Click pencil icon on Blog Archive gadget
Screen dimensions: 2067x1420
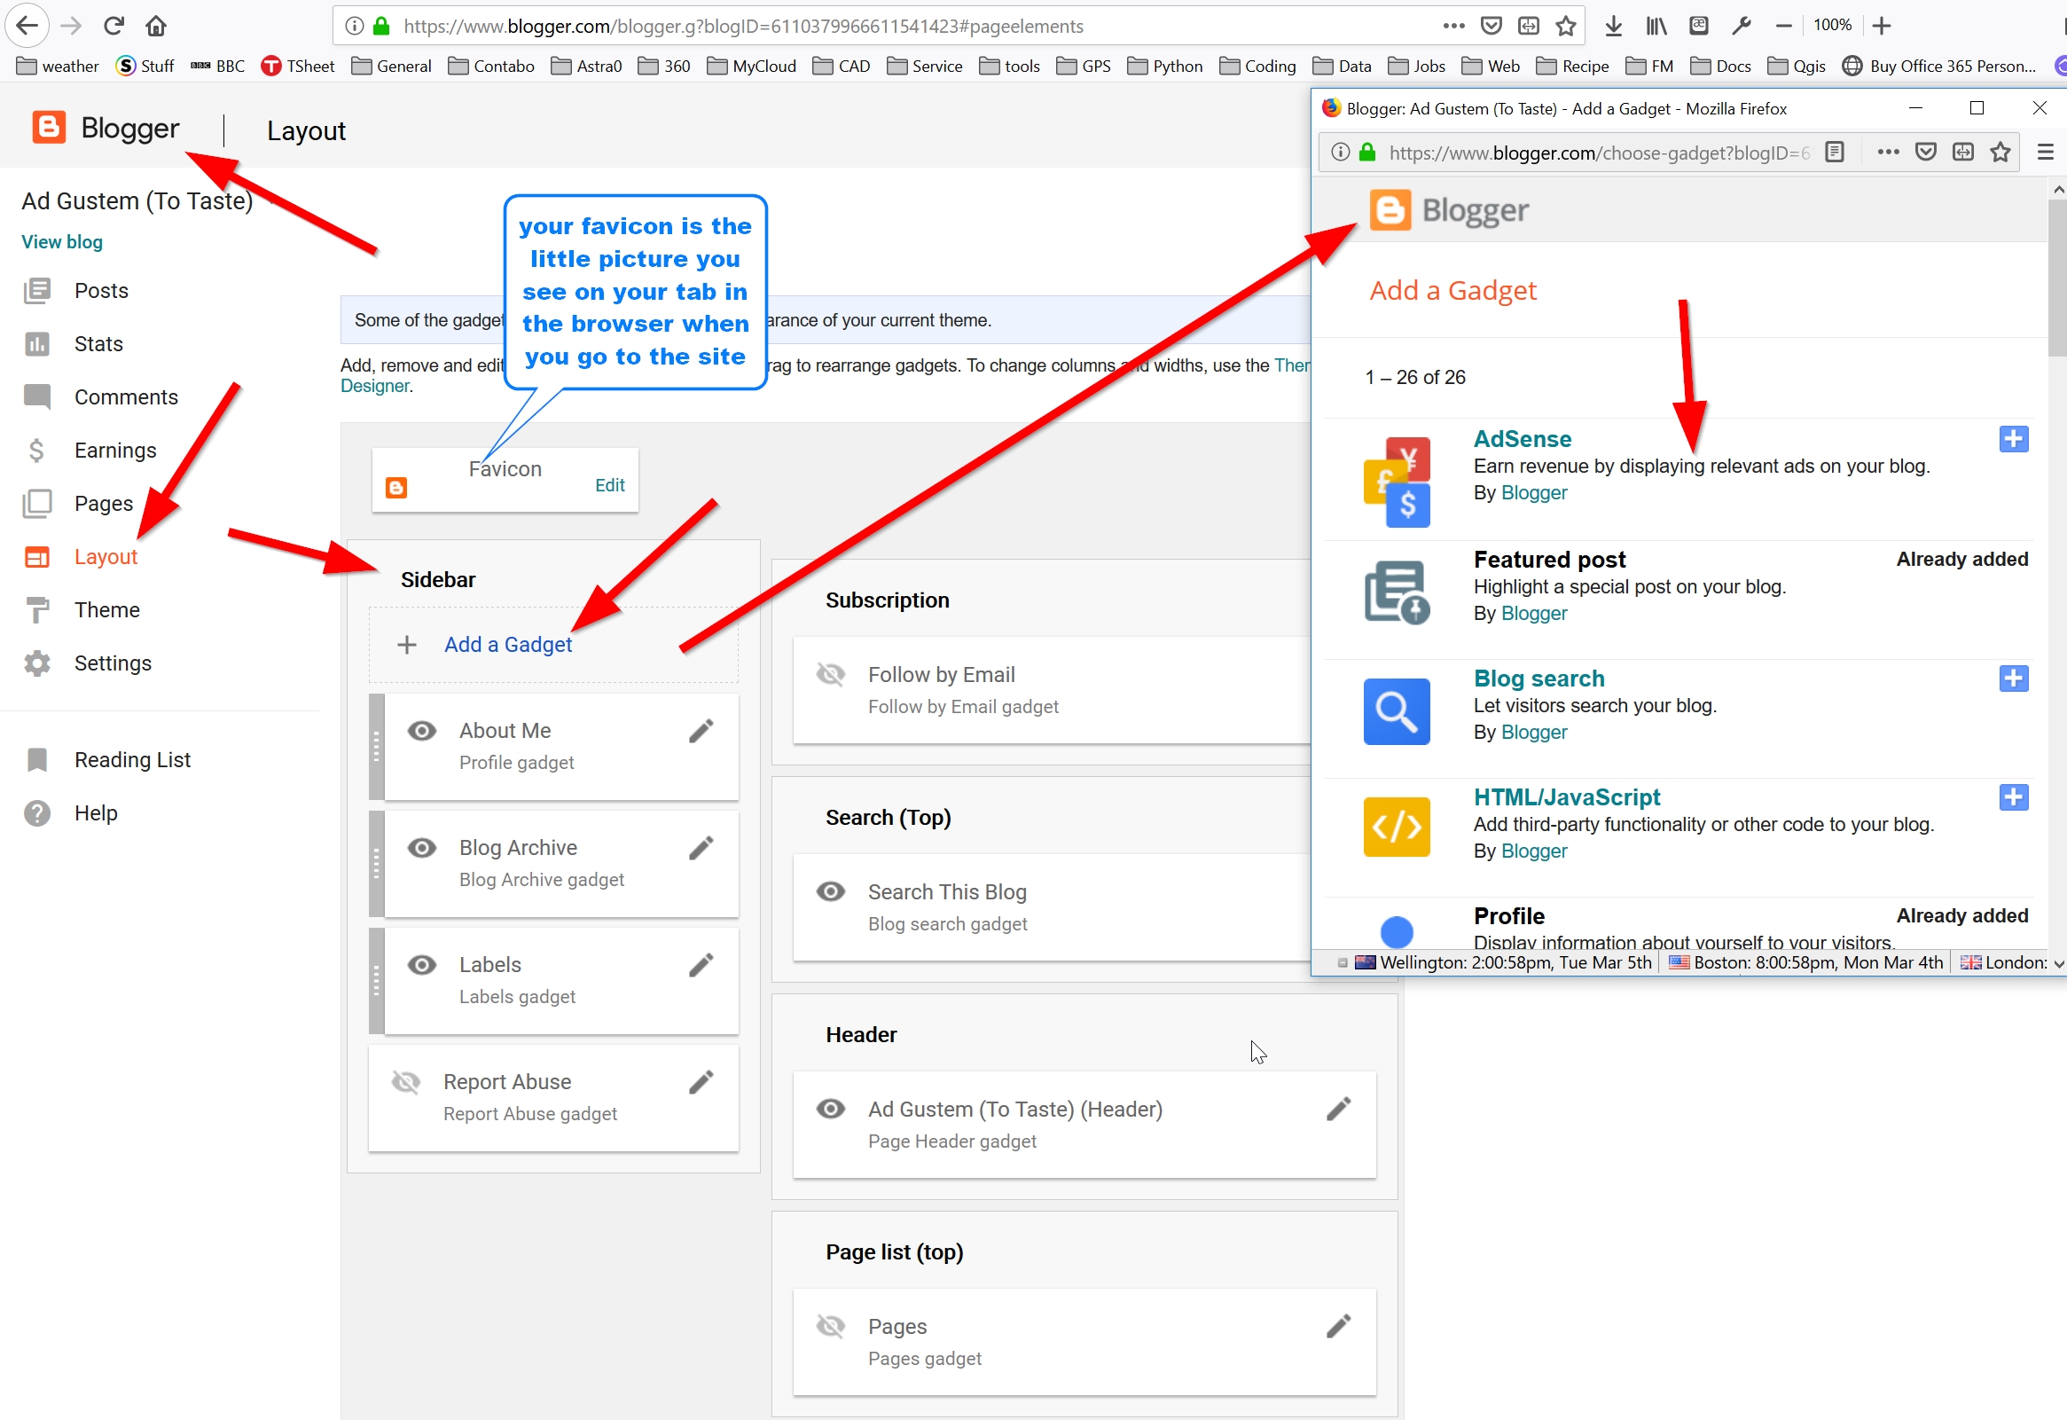pyautogui.click(x=701, y=849)
